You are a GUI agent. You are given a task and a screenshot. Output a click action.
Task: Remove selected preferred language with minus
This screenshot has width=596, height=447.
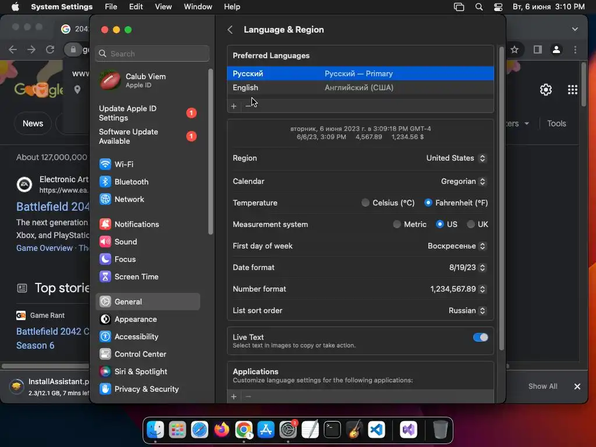tap(248, 106)
